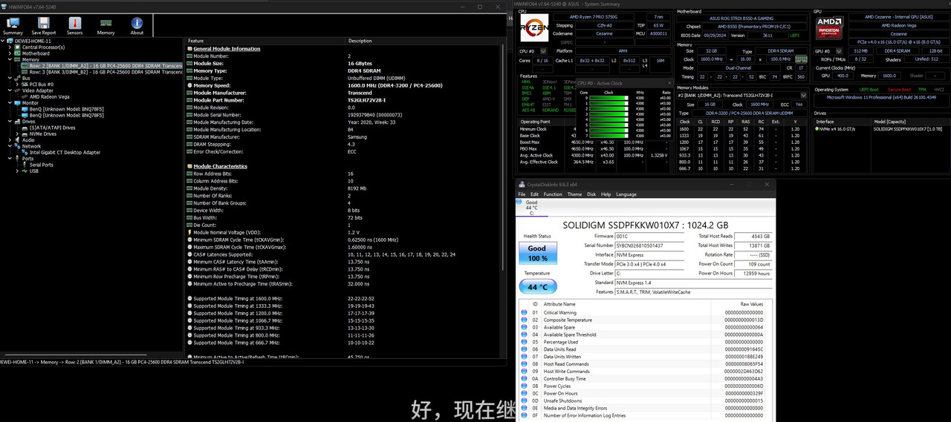951x422 pixels.
Task: Open Theme menu in CrystalDiskInfo
Action: click(x=574, y=194)
